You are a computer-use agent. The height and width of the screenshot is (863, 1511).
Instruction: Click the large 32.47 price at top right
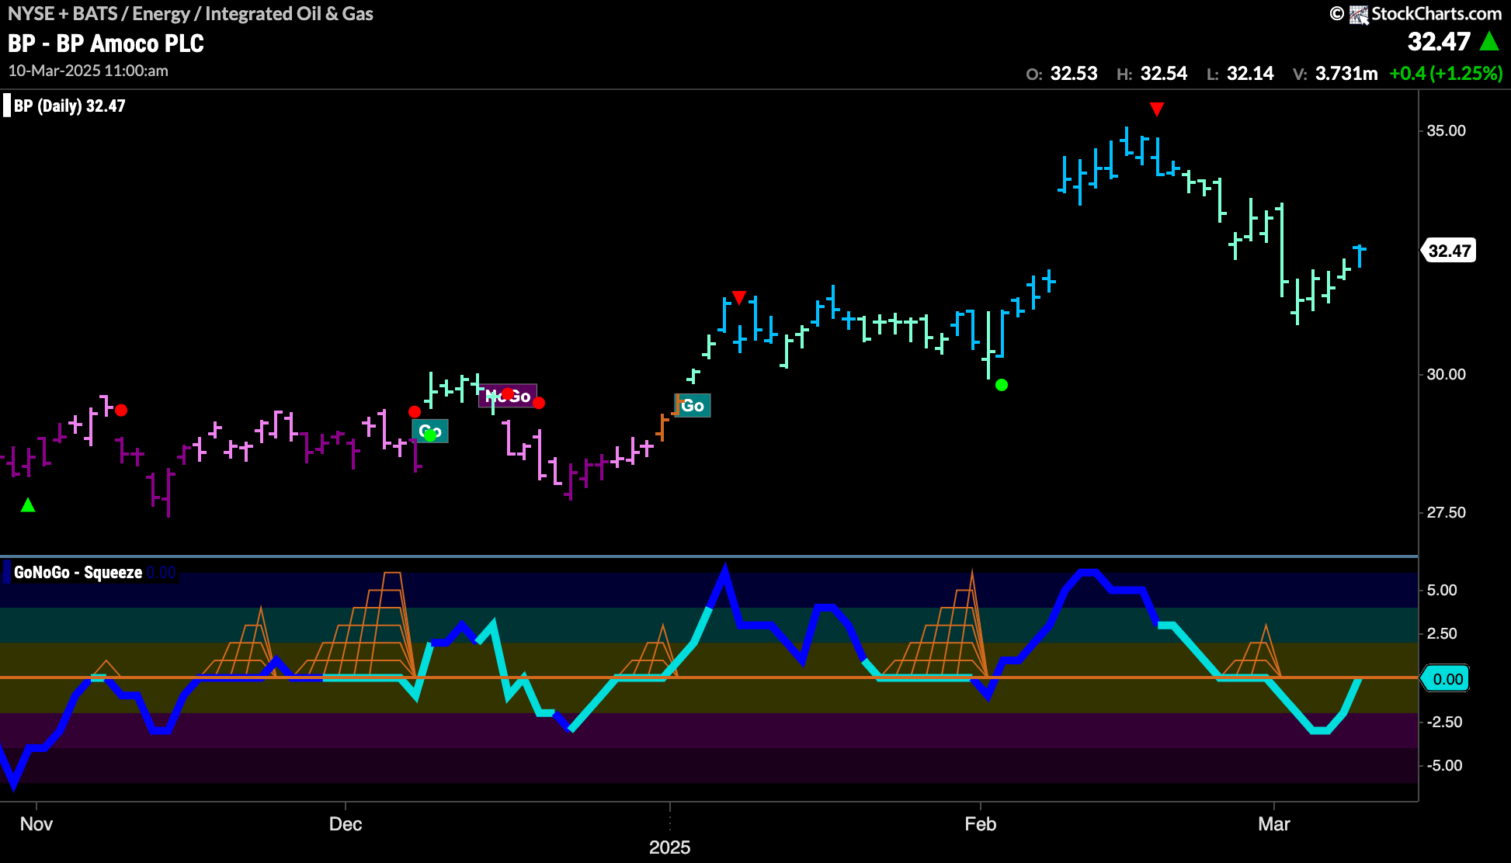point(1439,41)
